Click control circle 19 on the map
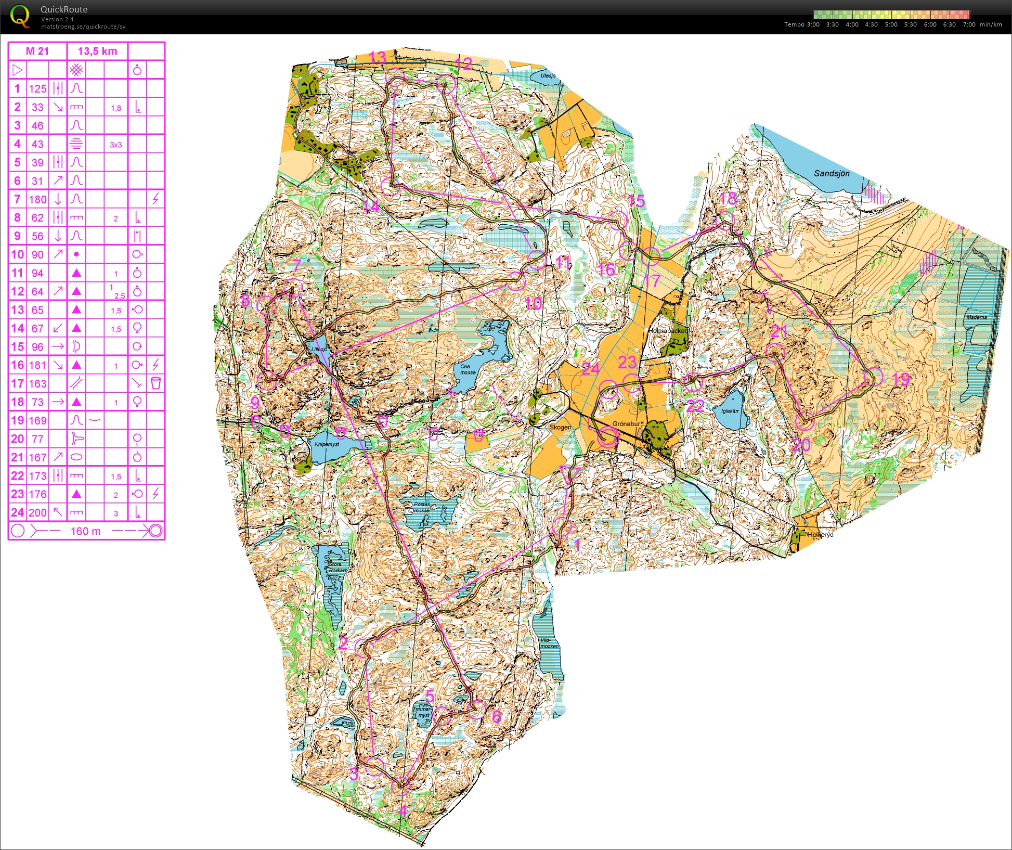1012x850 pixels. pos(874,377)
